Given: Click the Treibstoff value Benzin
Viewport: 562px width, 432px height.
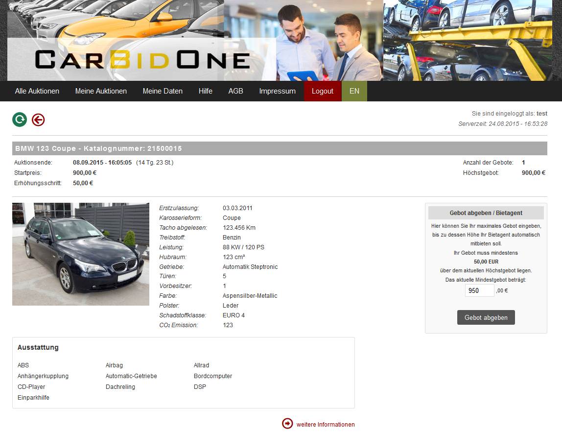Looking at the screenshot, I should tap(232, 238).
